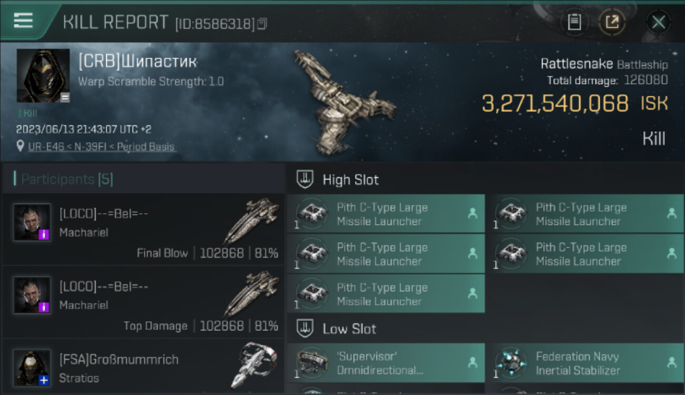This screenshot has width=685, height=395.
Task: Click the clipboard icon in header
Action: pyautogui.click(x=574, y=22)
